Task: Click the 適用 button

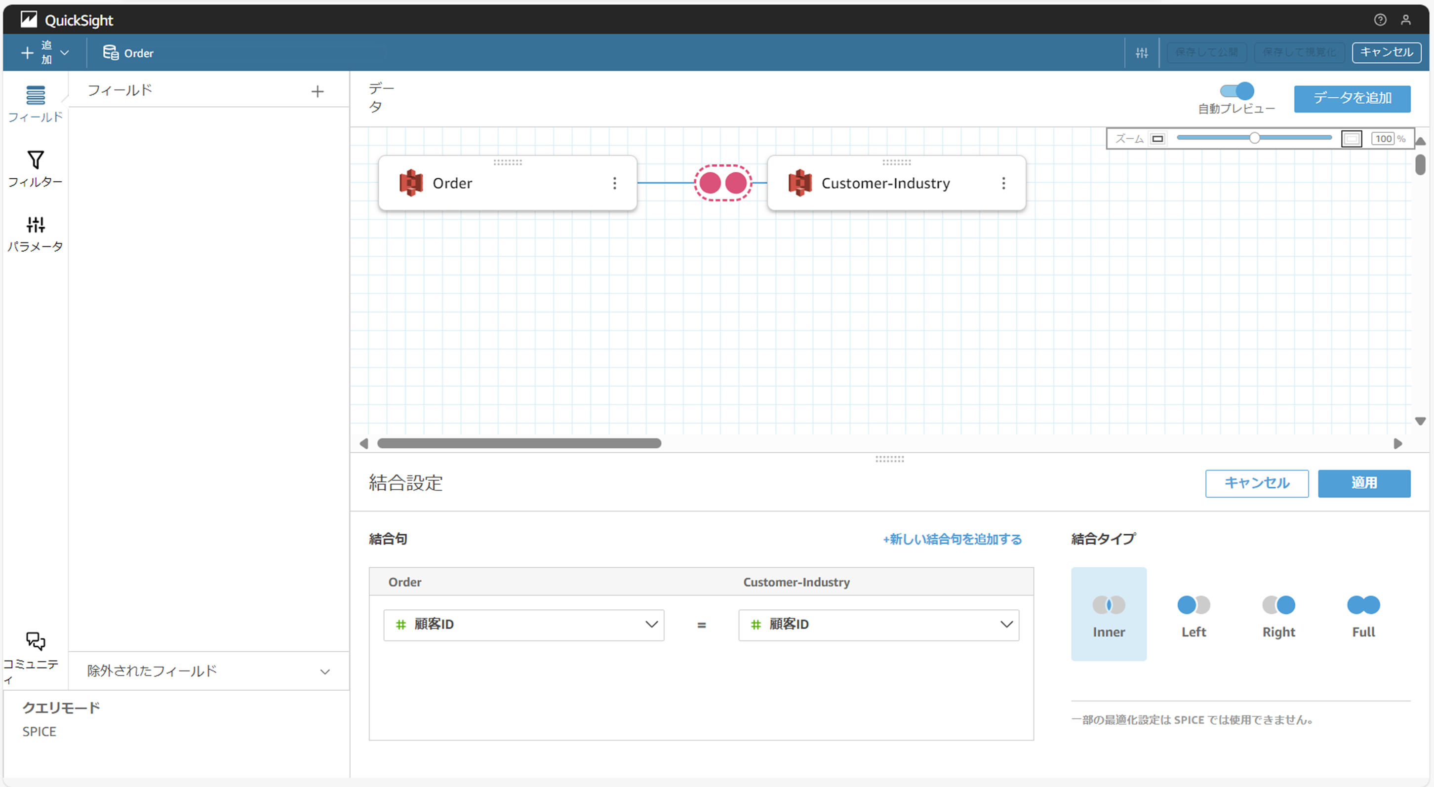Action: 1363,482
